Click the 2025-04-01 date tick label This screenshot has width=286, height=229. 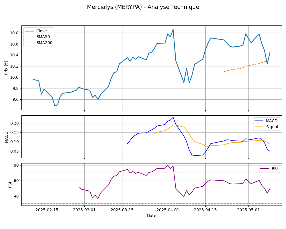coord(168,210)
